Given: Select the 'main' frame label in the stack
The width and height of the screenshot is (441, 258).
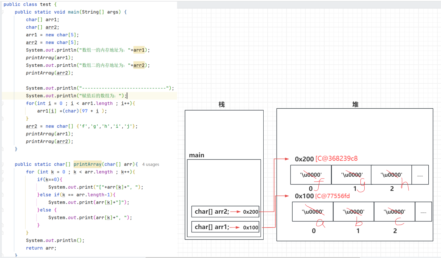Looking at the screenshot, I should [x=197, y=155].
